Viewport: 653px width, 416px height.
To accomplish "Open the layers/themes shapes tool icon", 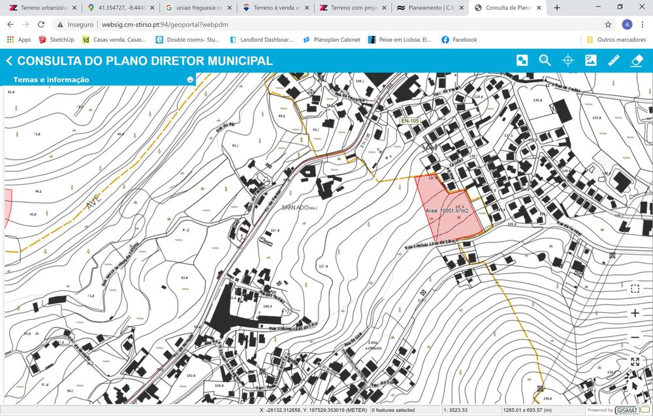I will click(x=522, y=60).
